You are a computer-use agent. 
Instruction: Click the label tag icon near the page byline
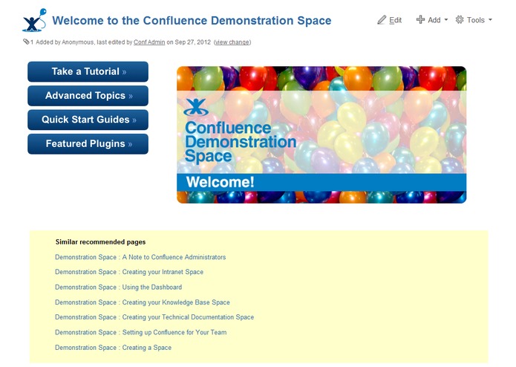coord(26,42)
